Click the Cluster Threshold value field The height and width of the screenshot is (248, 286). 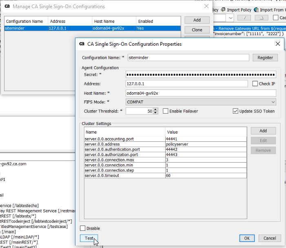(140, 111)
